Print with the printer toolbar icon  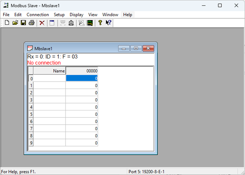[x=32, y=23]
